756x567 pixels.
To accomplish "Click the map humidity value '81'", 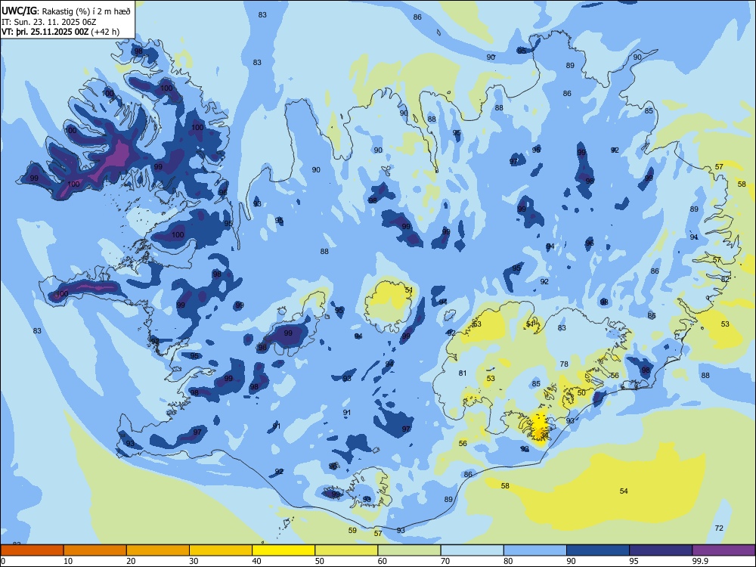I will 463,373.
